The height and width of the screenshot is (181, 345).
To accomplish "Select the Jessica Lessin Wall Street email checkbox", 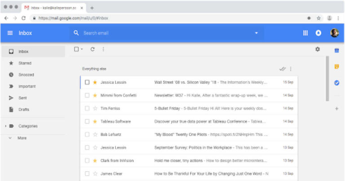I will pyautogui.click(x=87, y=82).
